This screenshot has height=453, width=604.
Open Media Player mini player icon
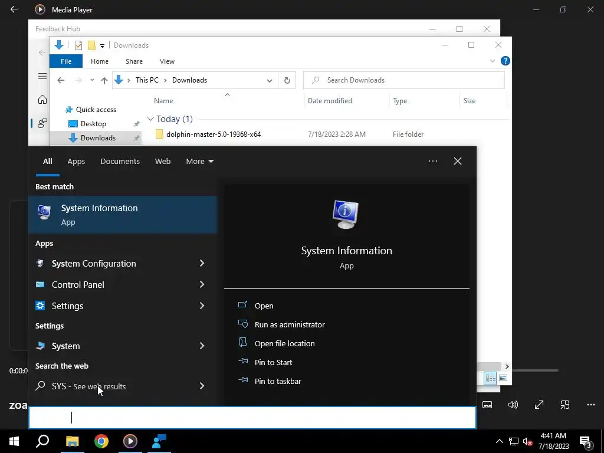(564, 405)
